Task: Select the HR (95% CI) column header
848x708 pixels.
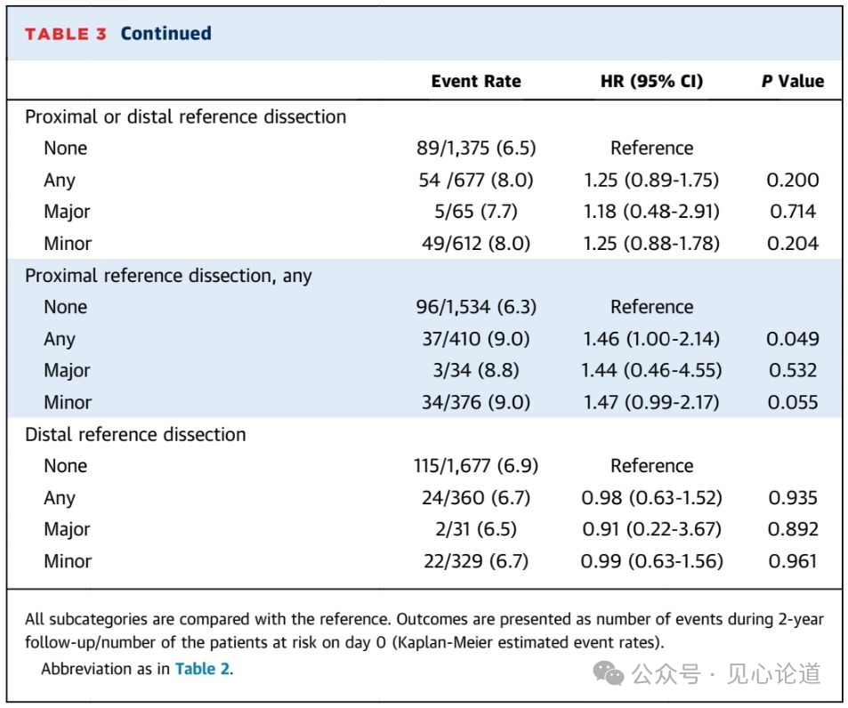Action: tap(651, 81)
